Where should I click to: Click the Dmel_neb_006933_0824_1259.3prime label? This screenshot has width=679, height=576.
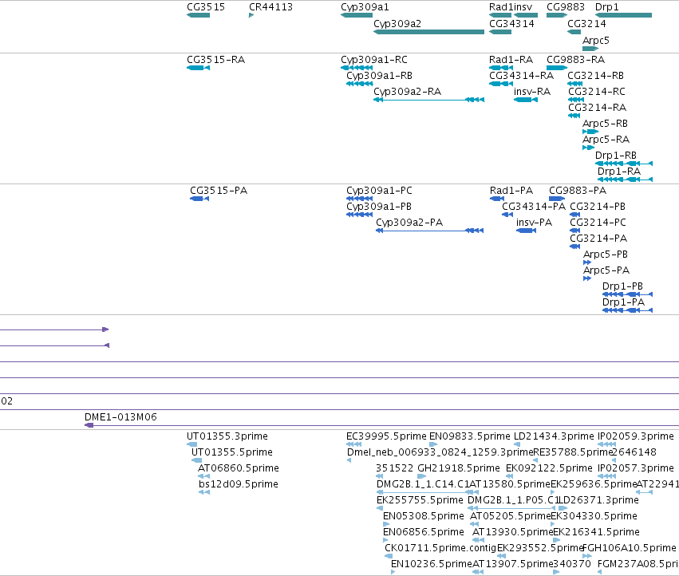tap(440, 452)
